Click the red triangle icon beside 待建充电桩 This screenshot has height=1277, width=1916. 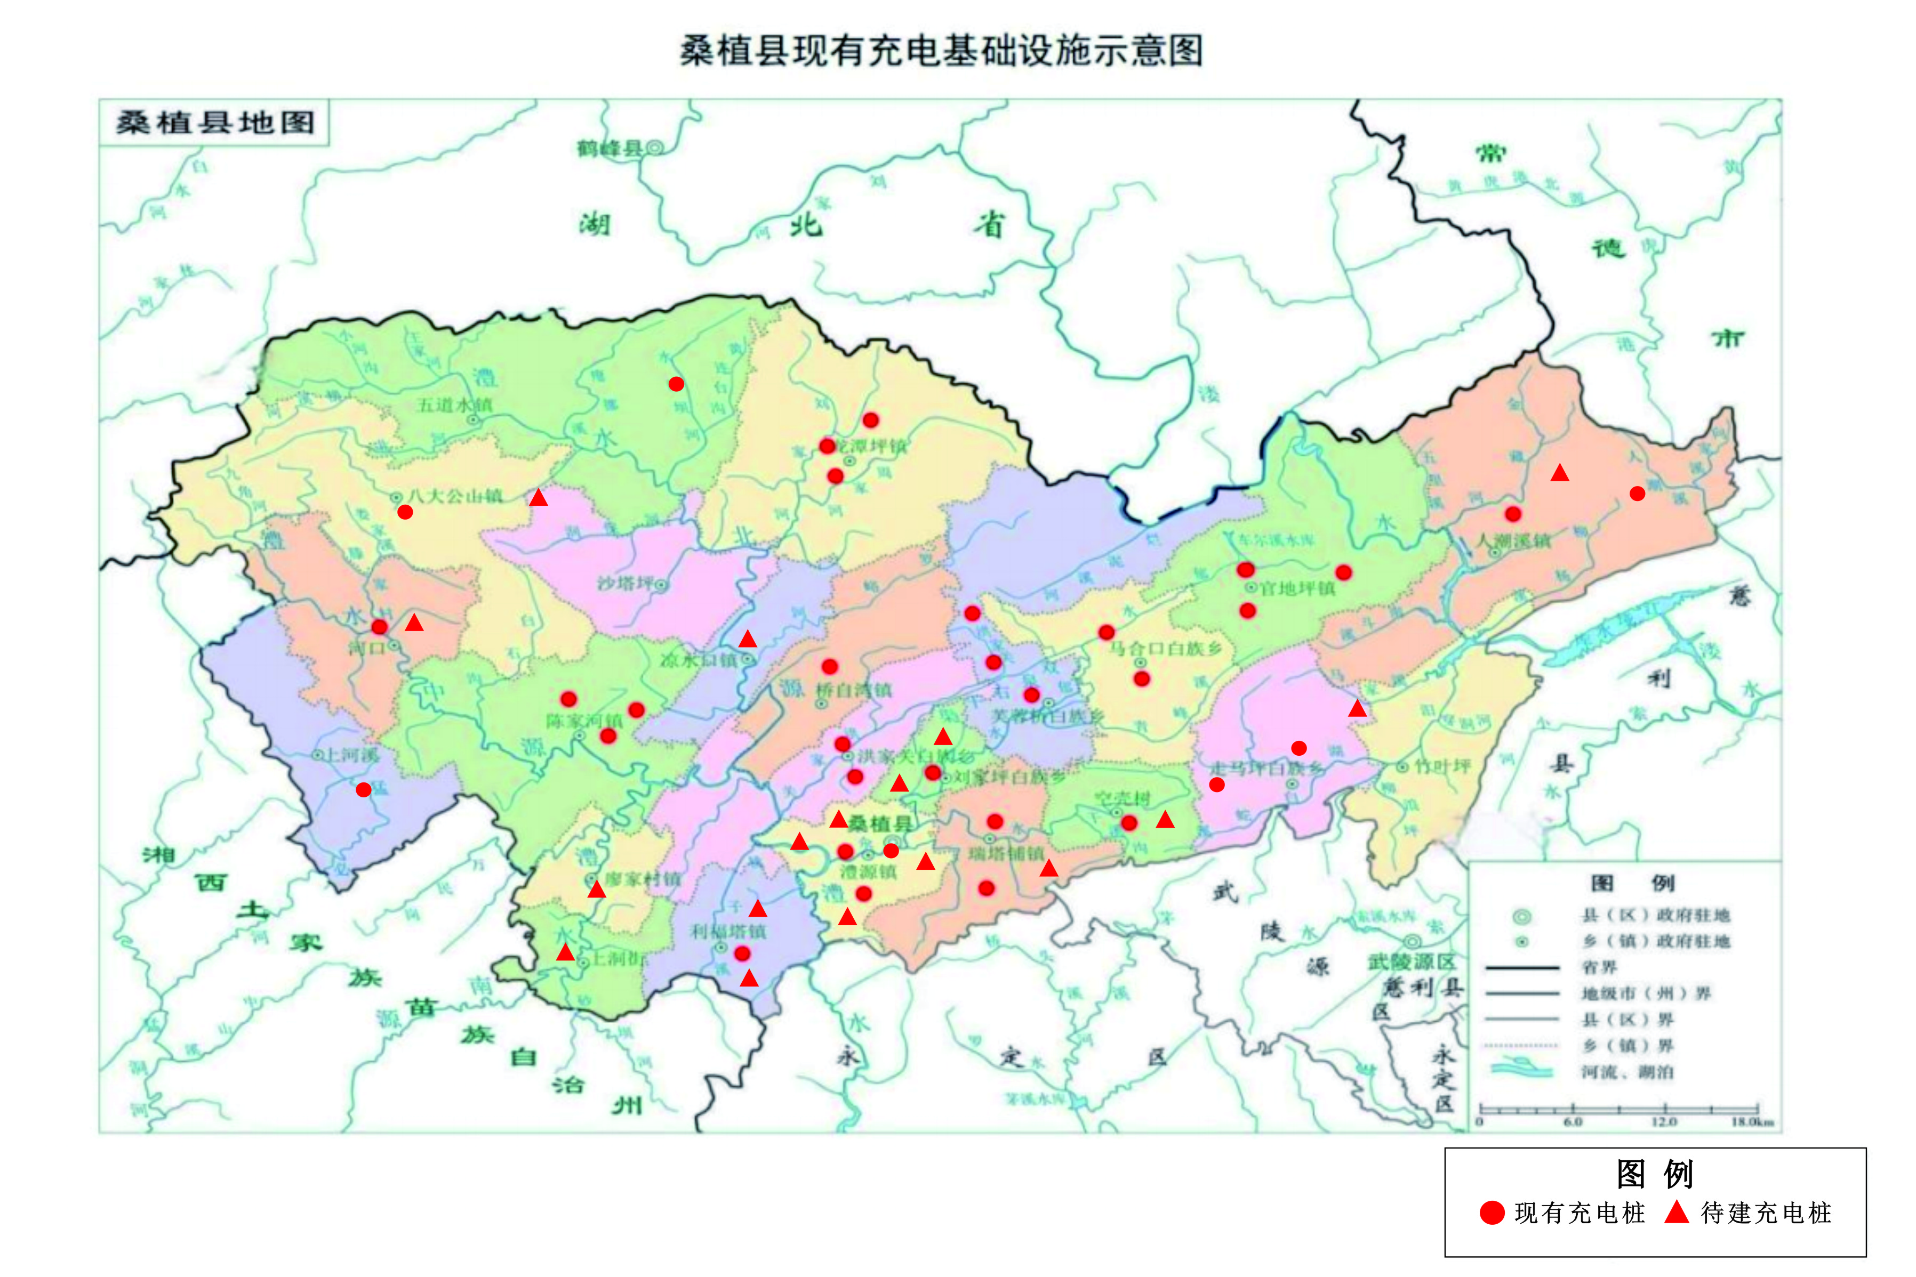tap(1677, 1212)
